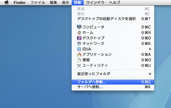Open the 編集 menu

[53, 3]
